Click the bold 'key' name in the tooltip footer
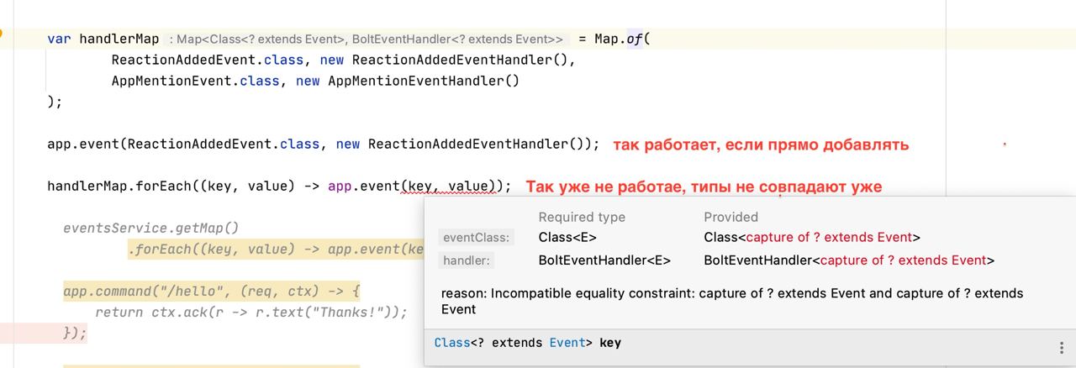The image size is (1076, 368). 610,343
